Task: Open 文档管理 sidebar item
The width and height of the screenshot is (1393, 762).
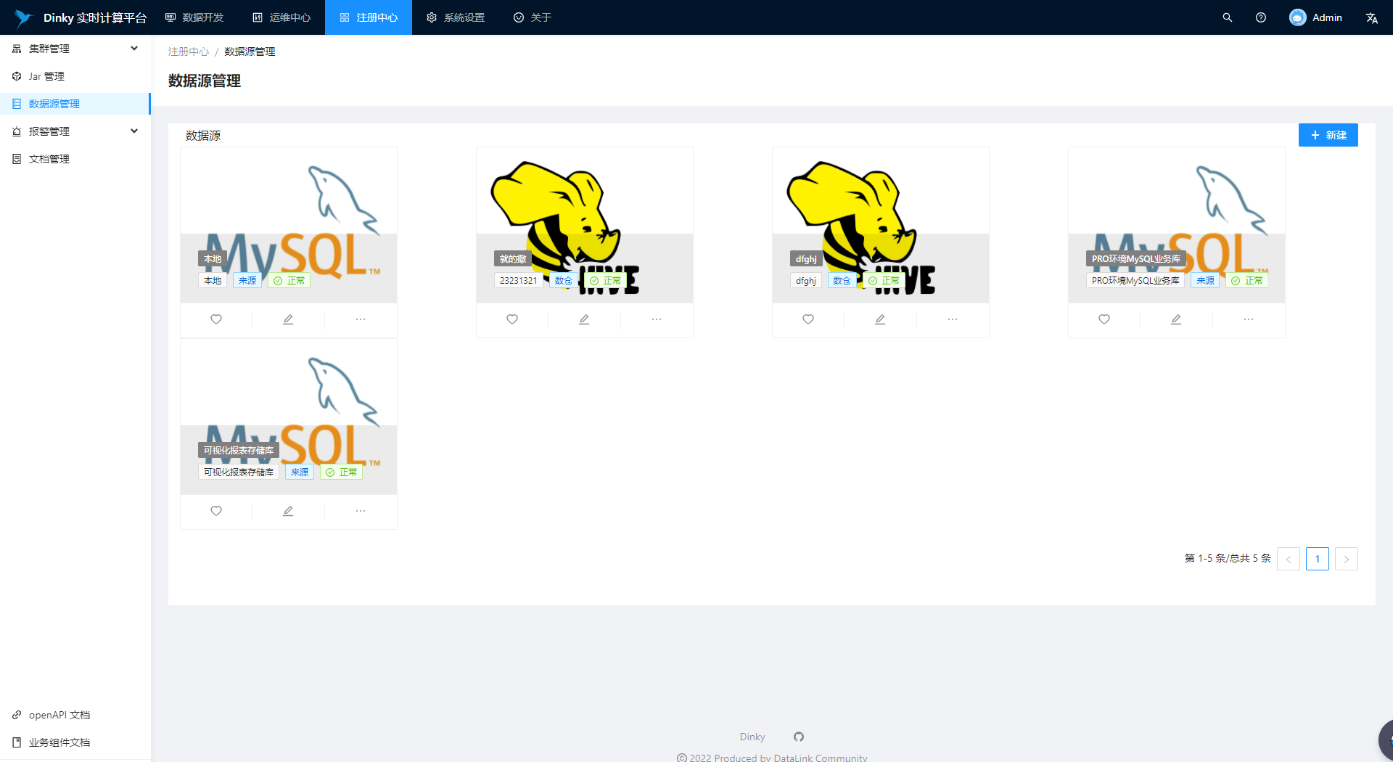Action: (75, 159)
